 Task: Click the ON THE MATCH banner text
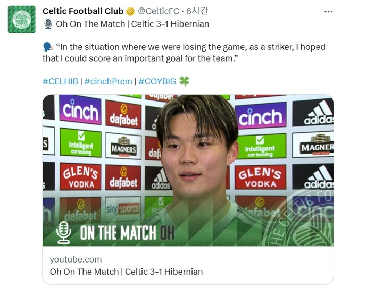(x=118, y=233)
